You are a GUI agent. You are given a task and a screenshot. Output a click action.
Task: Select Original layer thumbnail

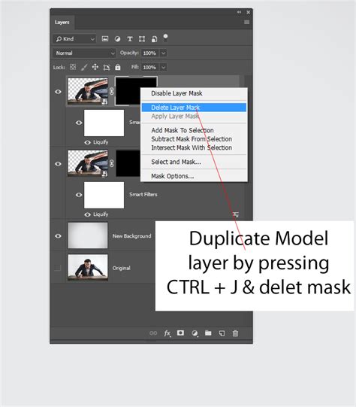88,267
